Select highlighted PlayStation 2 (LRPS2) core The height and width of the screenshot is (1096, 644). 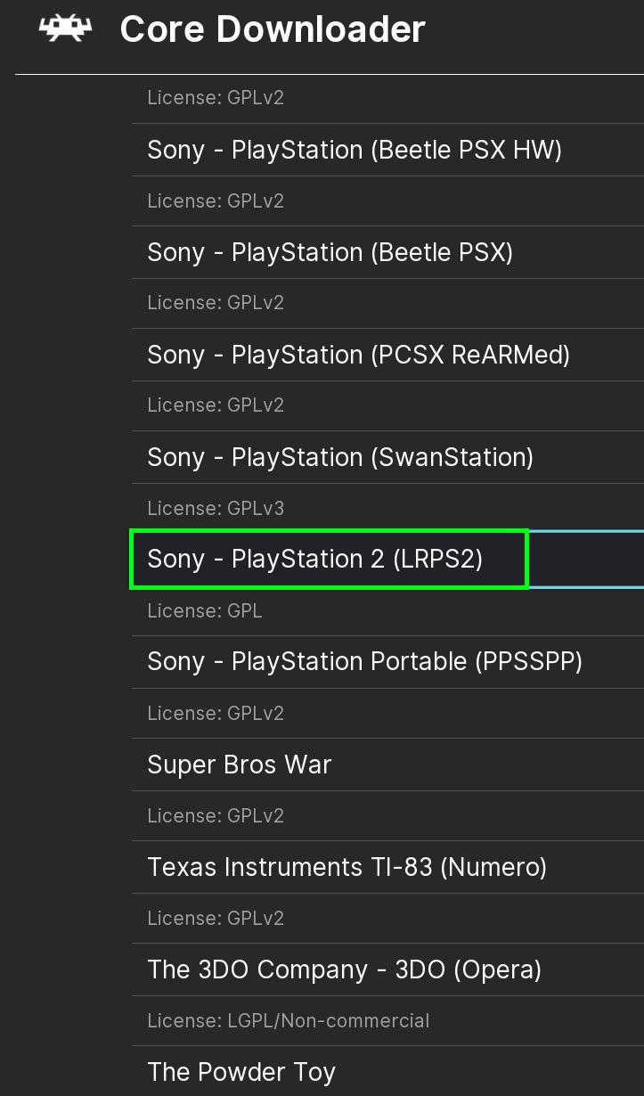314,559
